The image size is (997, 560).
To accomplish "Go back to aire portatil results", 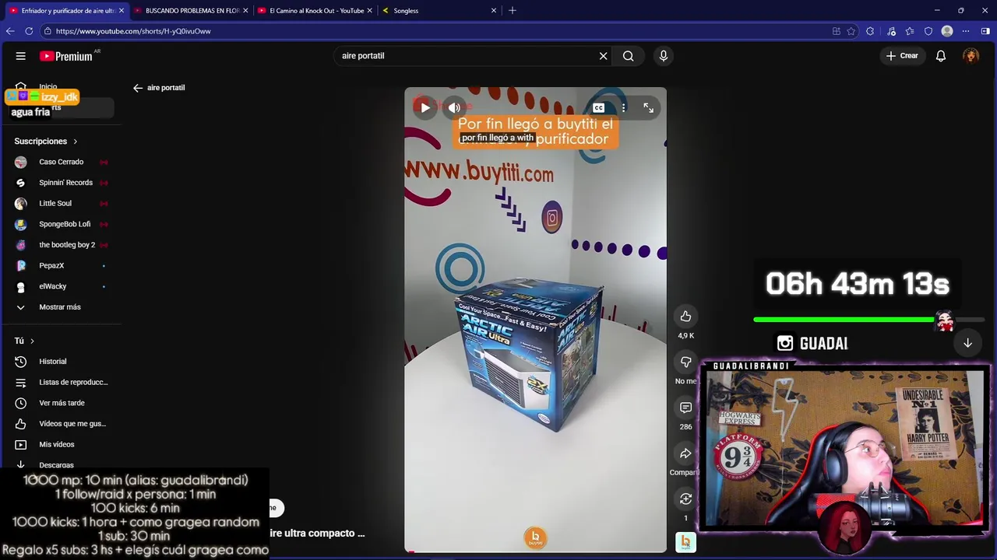I will (138, 88).
